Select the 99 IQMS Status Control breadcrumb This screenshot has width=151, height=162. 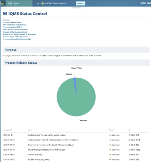(55, 3)
